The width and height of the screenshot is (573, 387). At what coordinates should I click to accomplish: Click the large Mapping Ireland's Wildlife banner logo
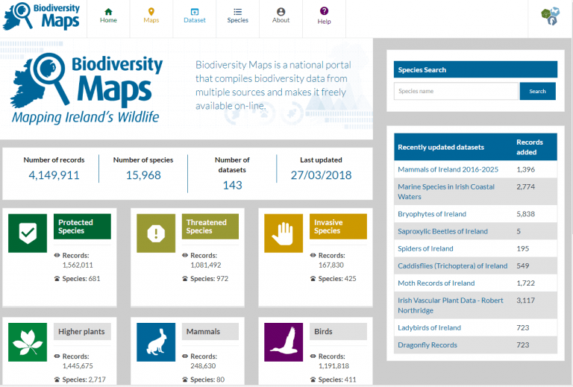(87, 89)
